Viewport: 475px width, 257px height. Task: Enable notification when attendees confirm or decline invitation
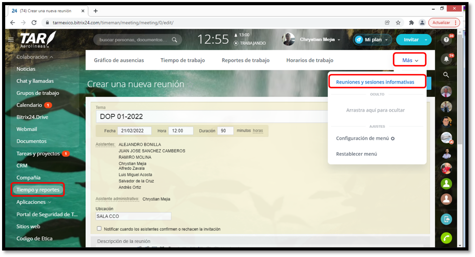pyautogui.click(x=99, y=228)
